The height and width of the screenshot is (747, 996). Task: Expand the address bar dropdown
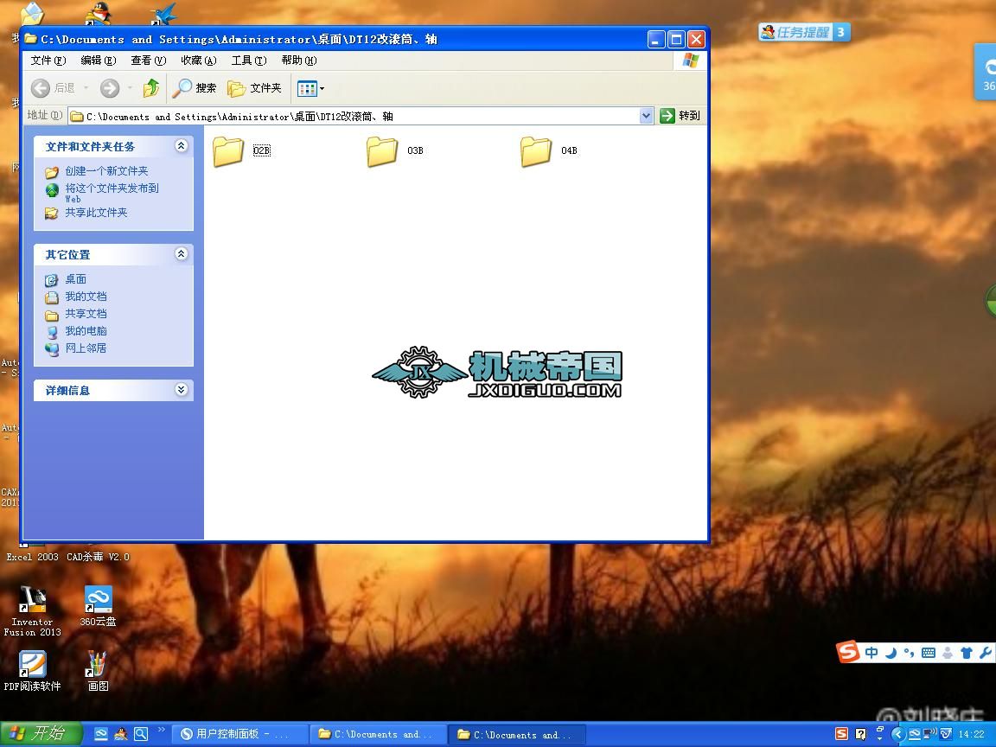point(646,116)
